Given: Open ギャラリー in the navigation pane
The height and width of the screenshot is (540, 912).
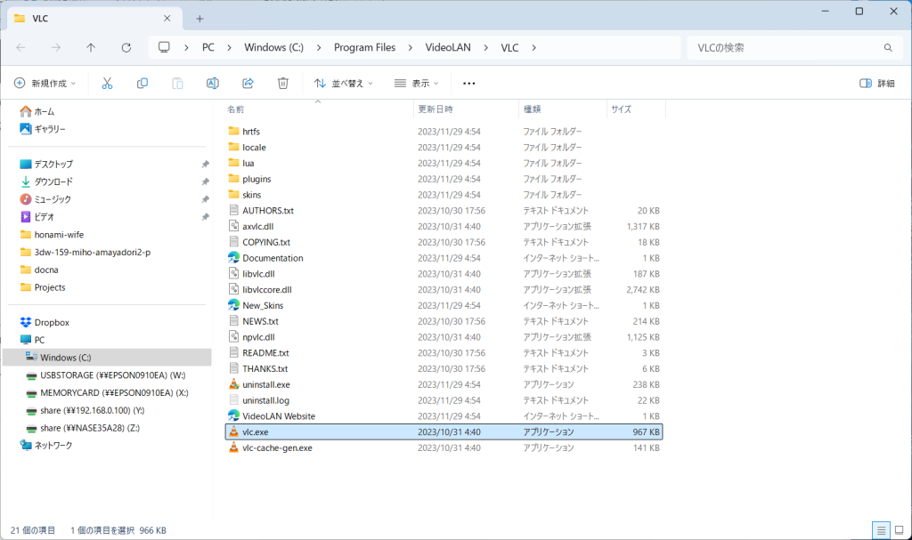Looking at the screenshot, I should pyautogui.click(x=43, y=129).
